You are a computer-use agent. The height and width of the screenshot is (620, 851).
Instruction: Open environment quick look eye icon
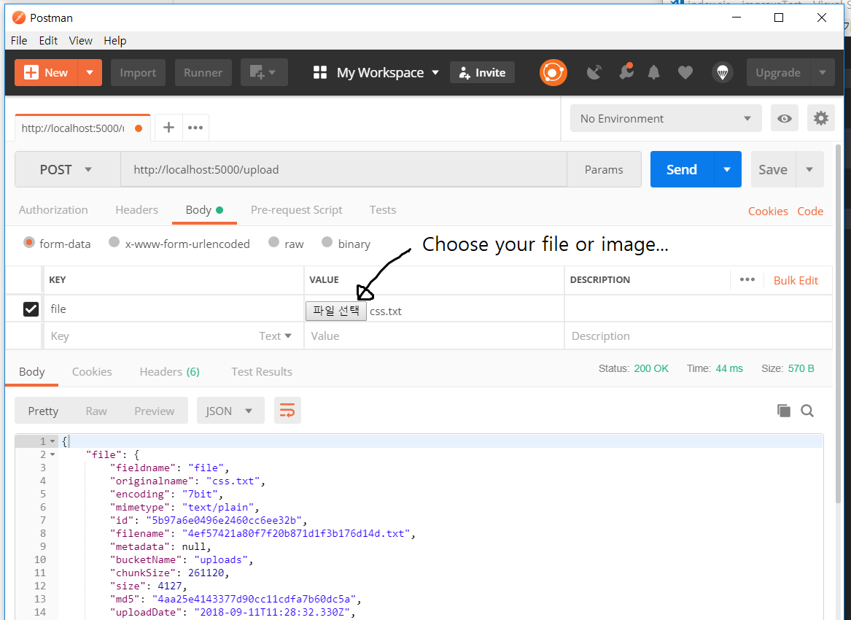tap(784, 118)
